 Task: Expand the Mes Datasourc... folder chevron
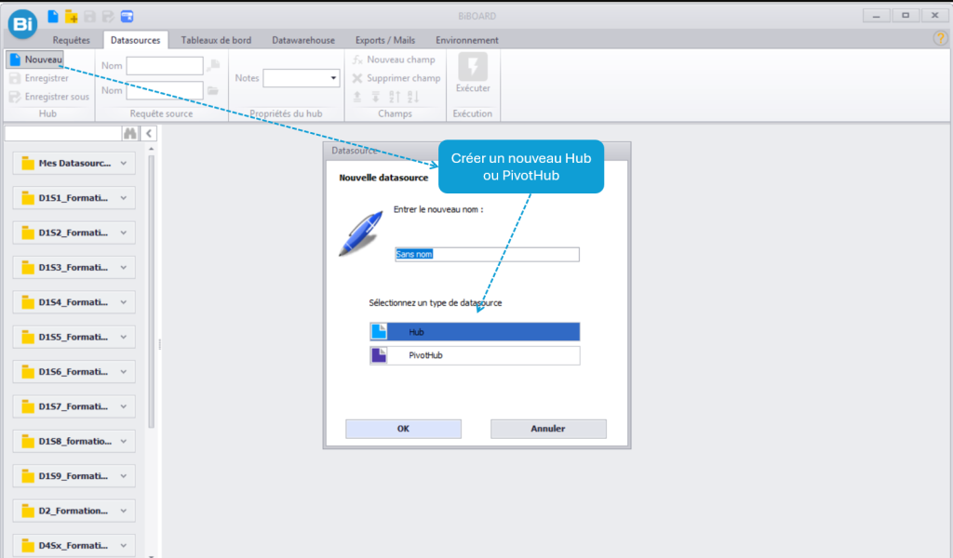(124, 164)
